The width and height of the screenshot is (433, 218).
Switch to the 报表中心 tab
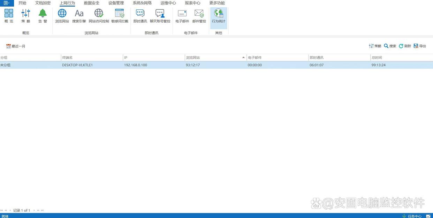click(x=192, y=3)
